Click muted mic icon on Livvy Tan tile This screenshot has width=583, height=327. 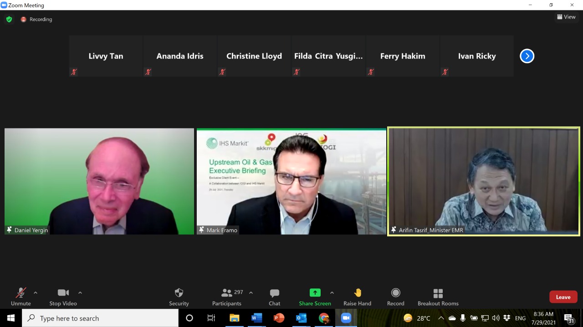tap(74, 72)
